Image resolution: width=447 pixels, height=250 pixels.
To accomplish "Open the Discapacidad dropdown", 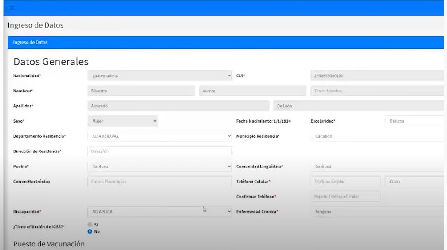I will point(160,212).
